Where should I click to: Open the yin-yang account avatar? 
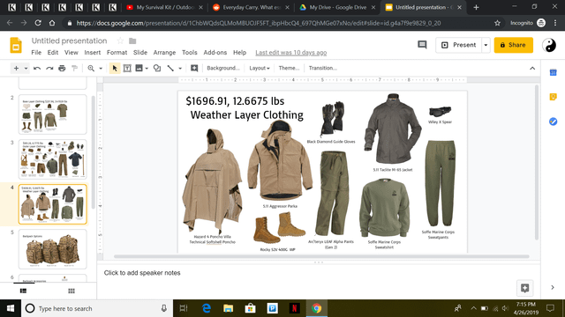549,45
